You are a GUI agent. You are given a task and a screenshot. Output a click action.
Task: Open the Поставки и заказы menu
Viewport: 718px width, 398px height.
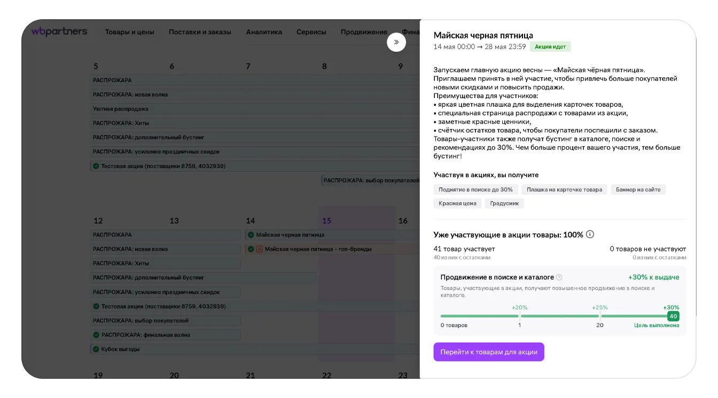click(x=200, y=32)
